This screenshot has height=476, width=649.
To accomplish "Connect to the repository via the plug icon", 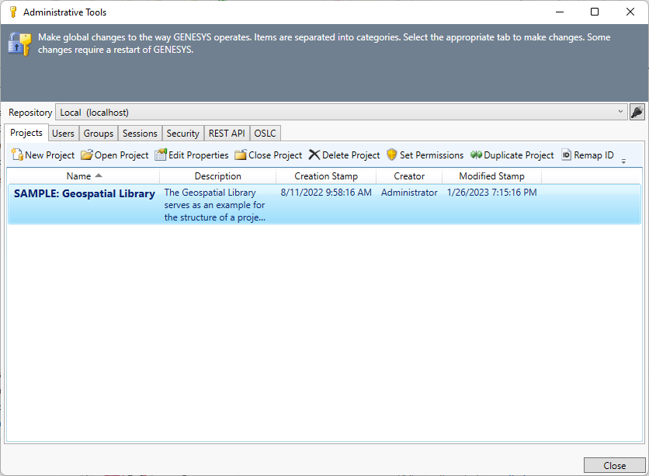I will (637, 112).
